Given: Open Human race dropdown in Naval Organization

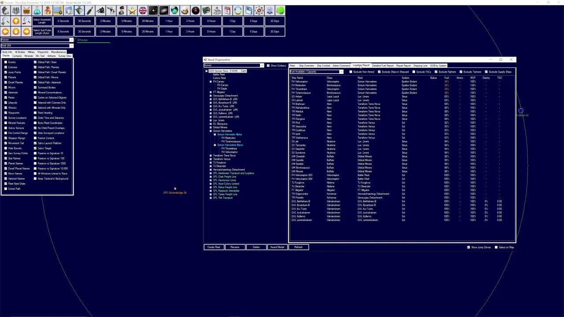Looking at the screenshot, I should (234, 66).
